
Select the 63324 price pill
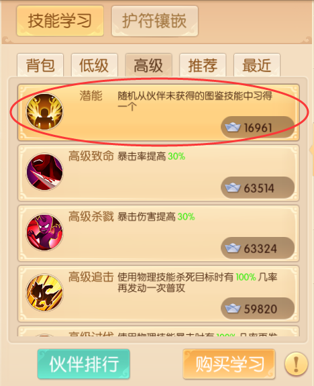click(258, 248)
